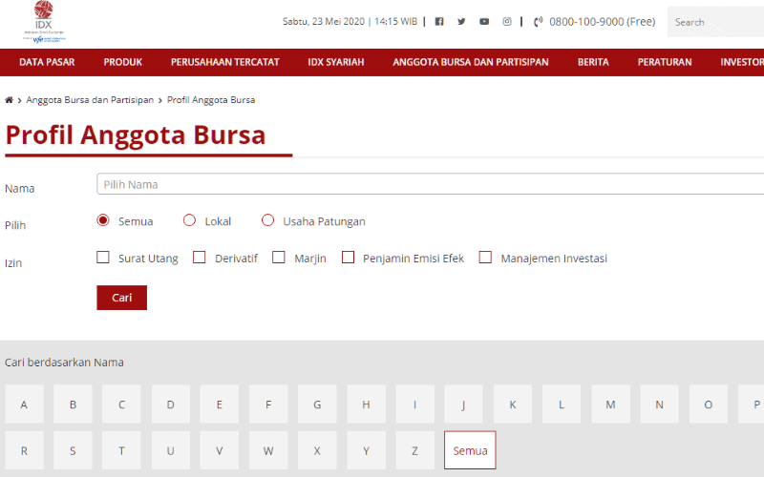Viewport: 764px width, 477px height.
Task: Select the Semua radio option
Action: [103, 220]
